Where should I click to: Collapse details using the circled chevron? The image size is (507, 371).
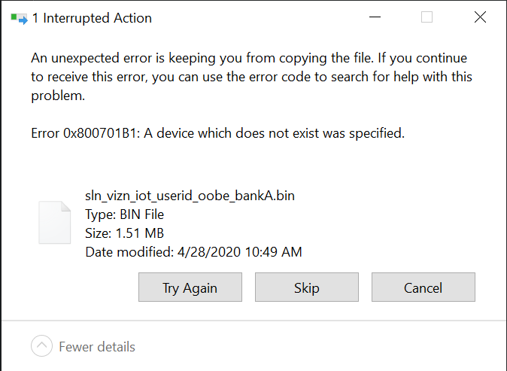tap(41, 346)
